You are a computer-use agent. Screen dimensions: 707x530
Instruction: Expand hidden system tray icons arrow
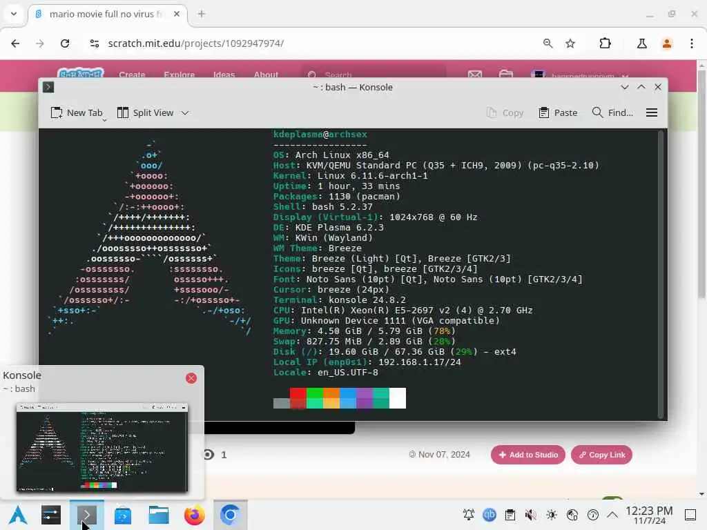(612, 515)
